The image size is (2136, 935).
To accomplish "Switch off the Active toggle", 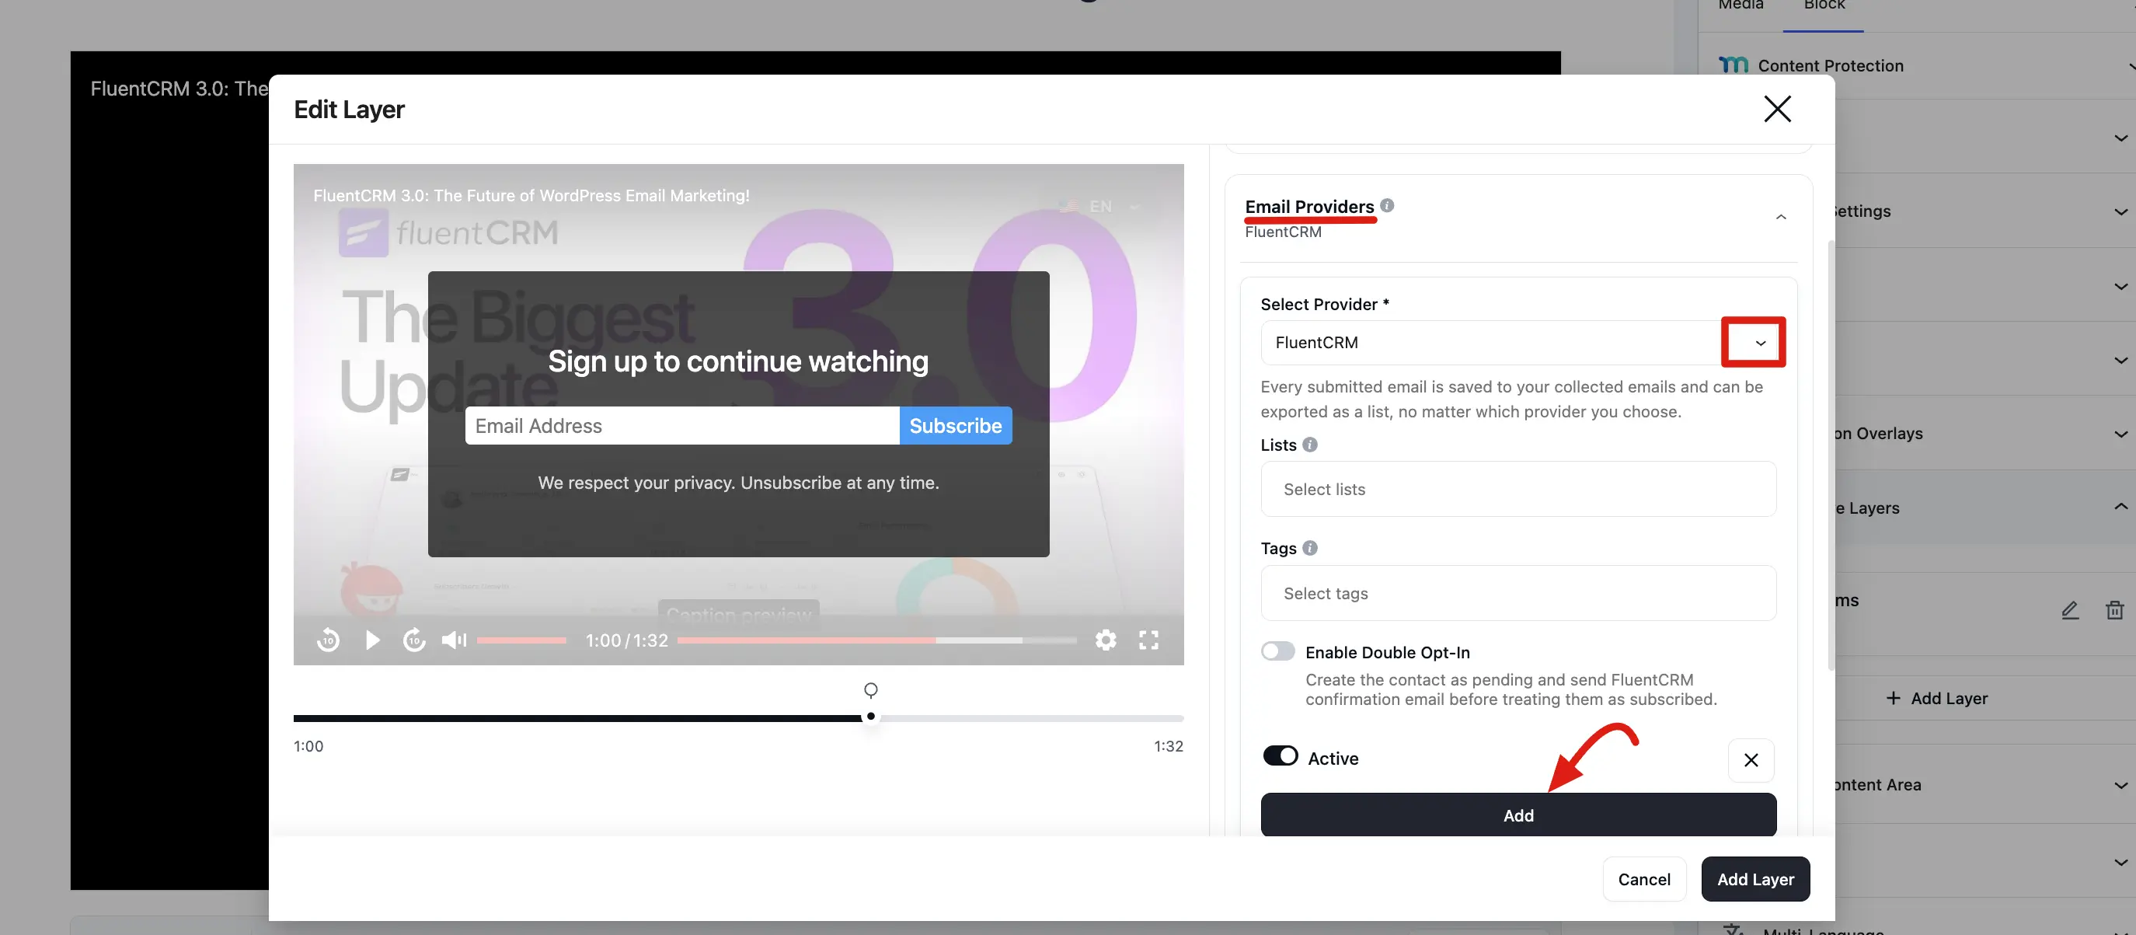I will (x=1281, y=755).
